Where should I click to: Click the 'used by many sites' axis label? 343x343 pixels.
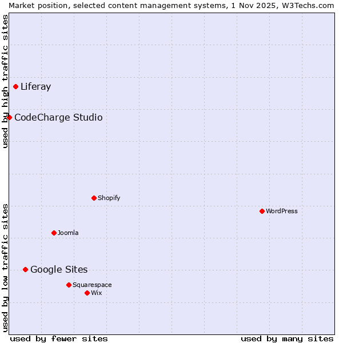click(287, 338)
